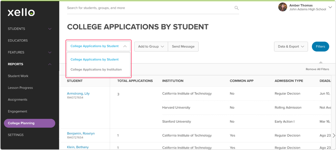Click Rolling Admission cell
Screen dimensions: 336x150
288,108
